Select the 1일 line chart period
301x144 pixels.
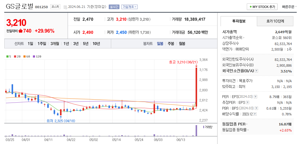(30, 44)
